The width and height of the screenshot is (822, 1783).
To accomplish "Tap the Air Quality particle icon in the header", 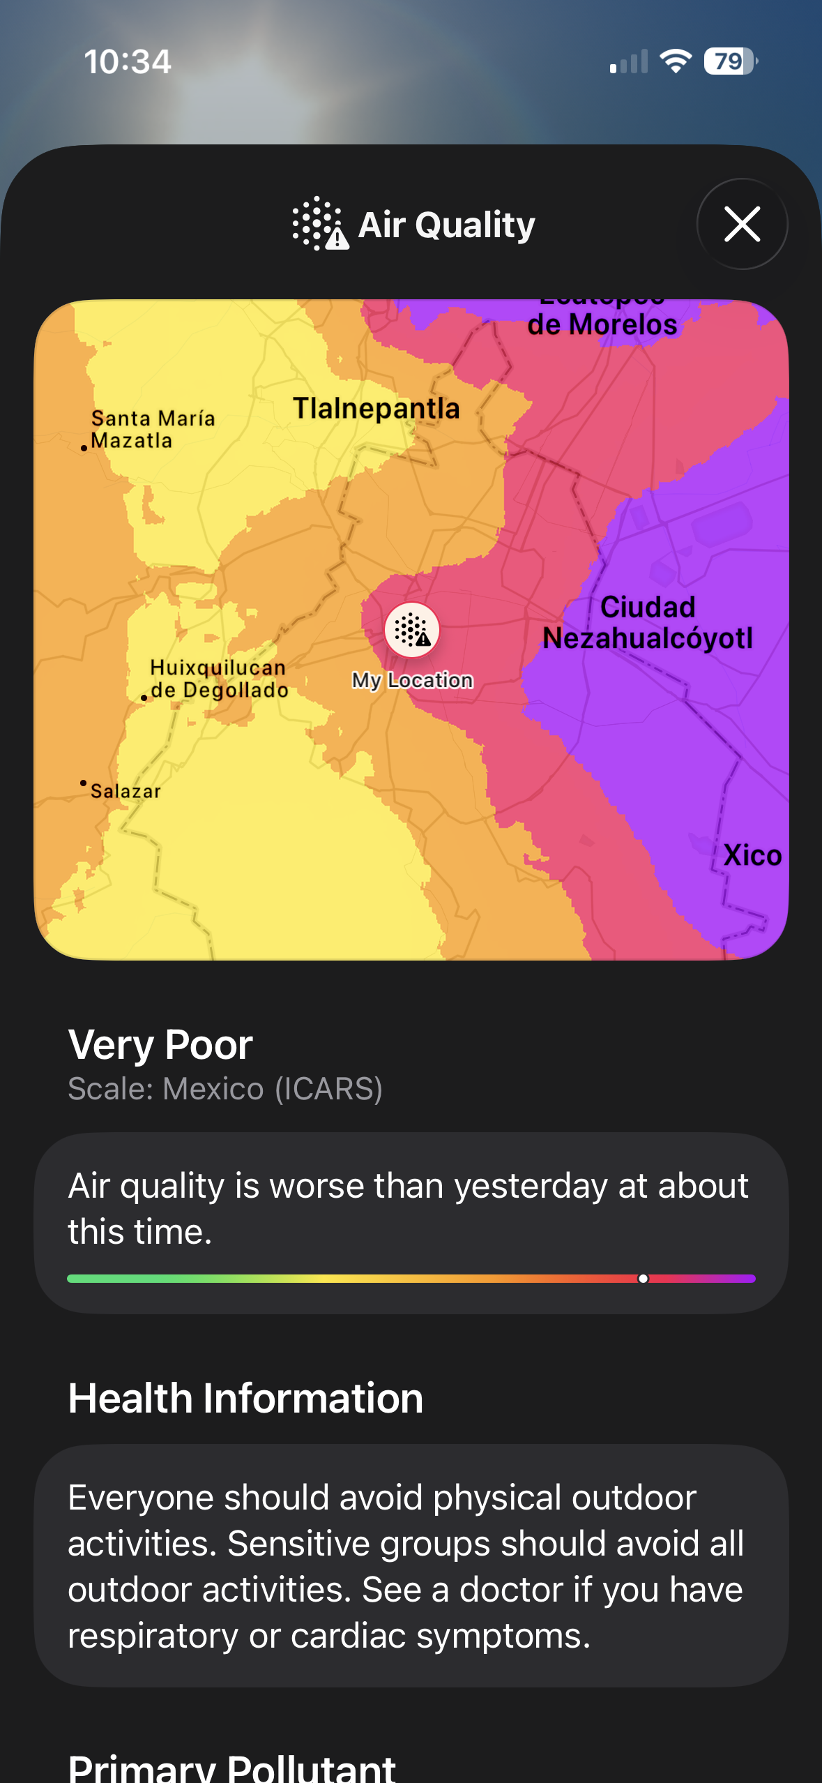I will click(x=317, y=224).
